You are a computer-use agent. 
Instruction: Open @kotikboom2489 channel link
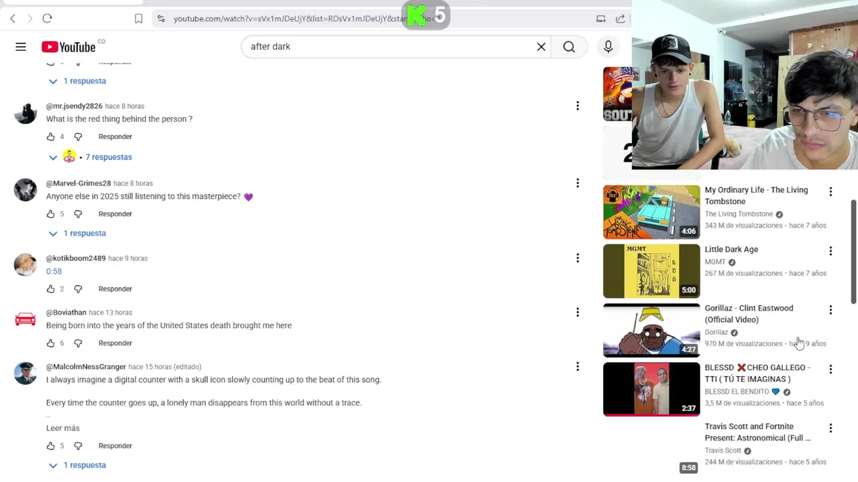coord(76,258)
